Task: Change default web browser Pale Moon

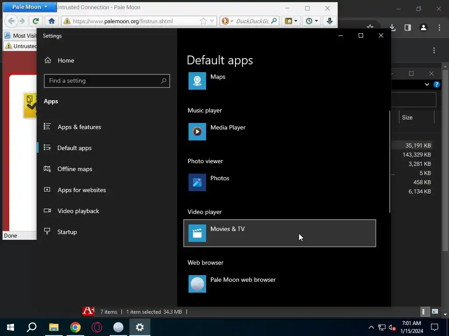Action: (x=279, y=283)
